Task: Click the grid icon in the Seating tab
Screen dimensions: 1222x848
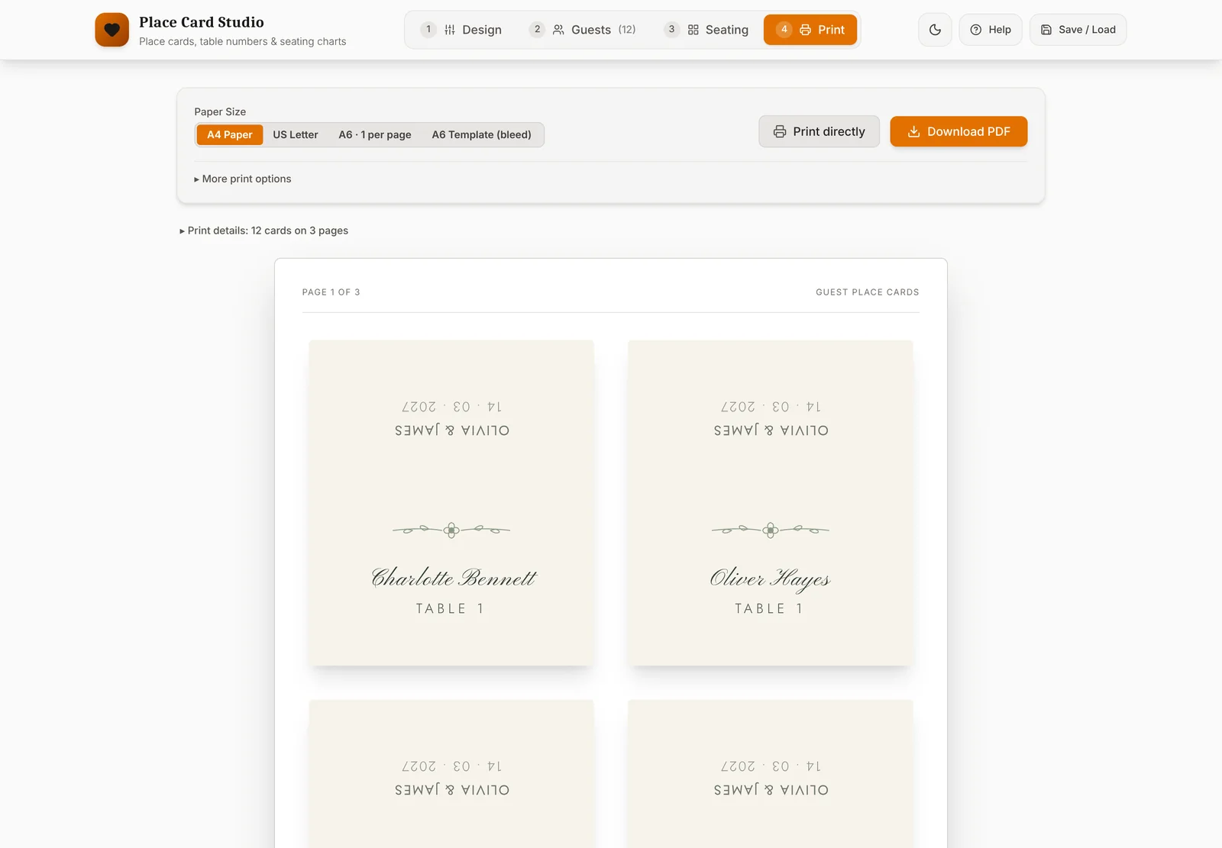Action: [x=693, y=30]
